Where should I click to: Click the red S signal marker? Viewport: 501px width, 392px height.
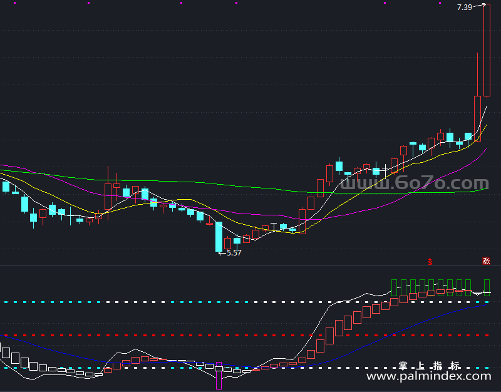430,262
